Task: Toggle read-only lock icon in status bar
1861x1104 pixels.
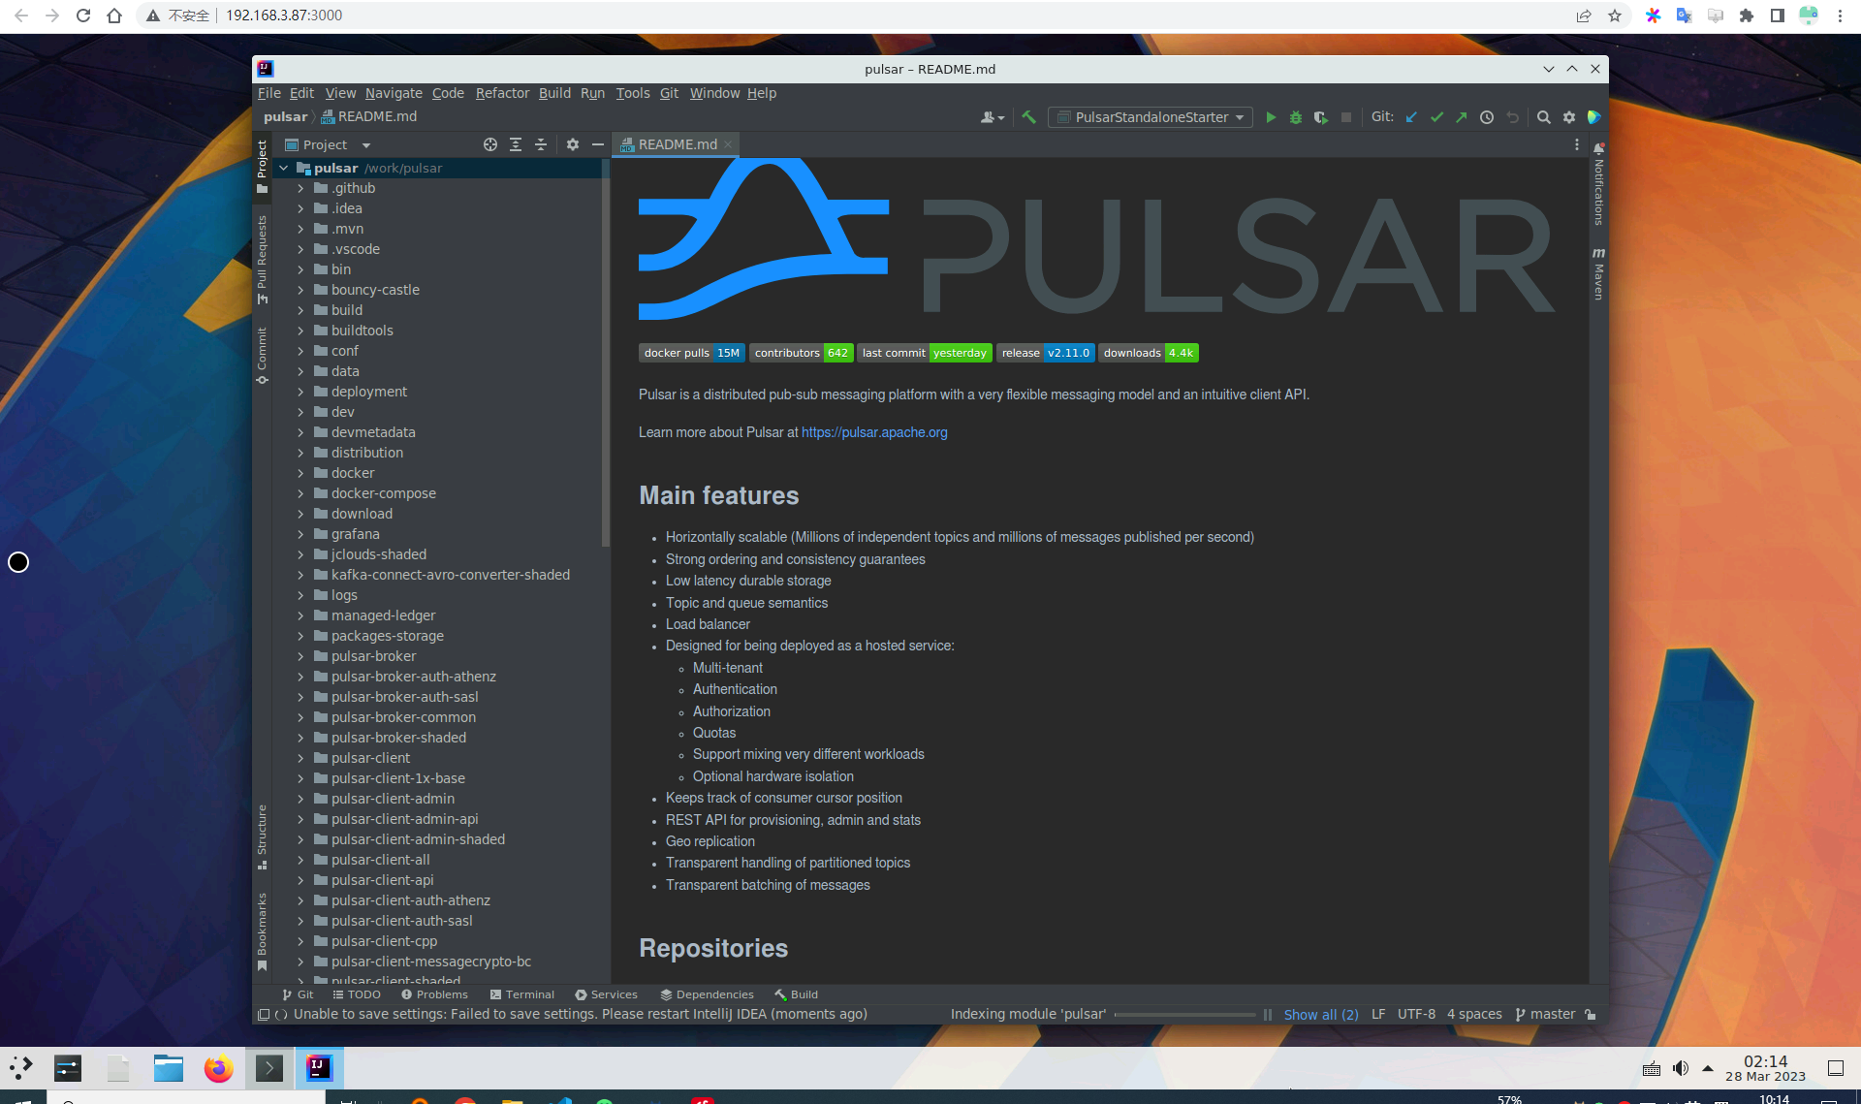Action: (x=1591, y=1014)
